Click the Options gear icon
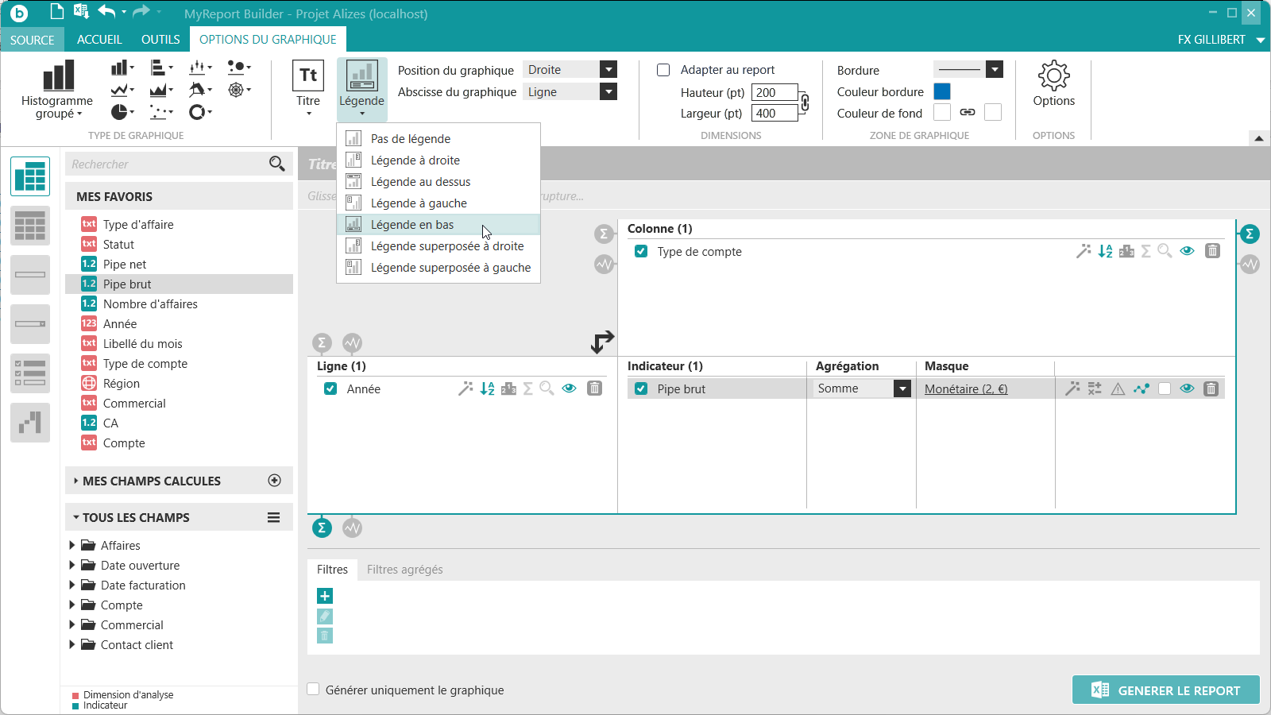1271x715 pixels. coord(1053,76)
